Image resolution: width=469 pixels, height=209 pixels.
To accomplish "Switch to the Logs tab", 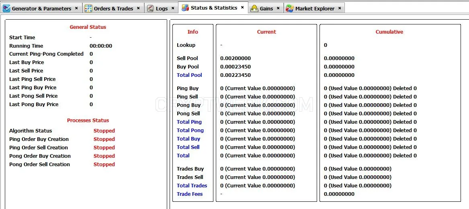I will click(161, 8).
